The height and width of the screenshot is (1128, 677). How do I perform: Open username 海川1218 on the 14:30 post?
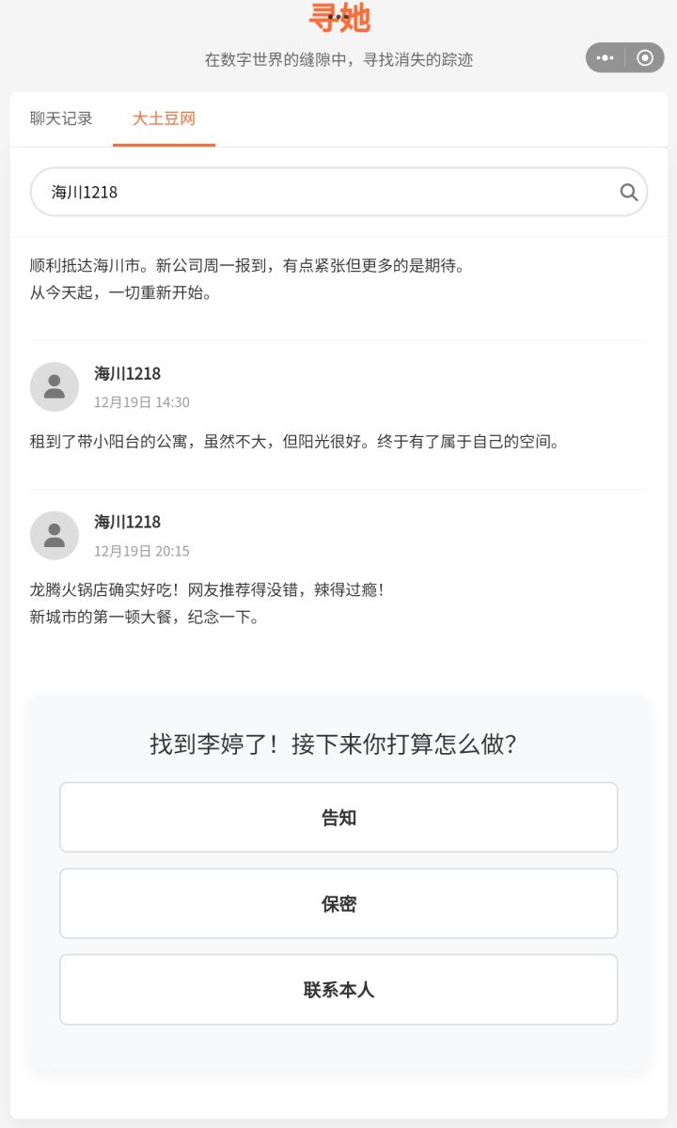pyautogui.click(x=127, y=373)
